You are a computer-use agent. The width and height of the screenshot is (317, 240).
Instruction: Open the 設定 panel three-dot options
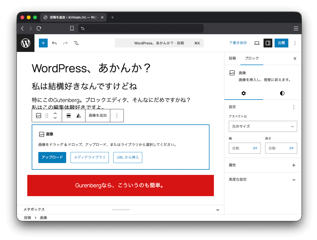(x=294, y=107)
